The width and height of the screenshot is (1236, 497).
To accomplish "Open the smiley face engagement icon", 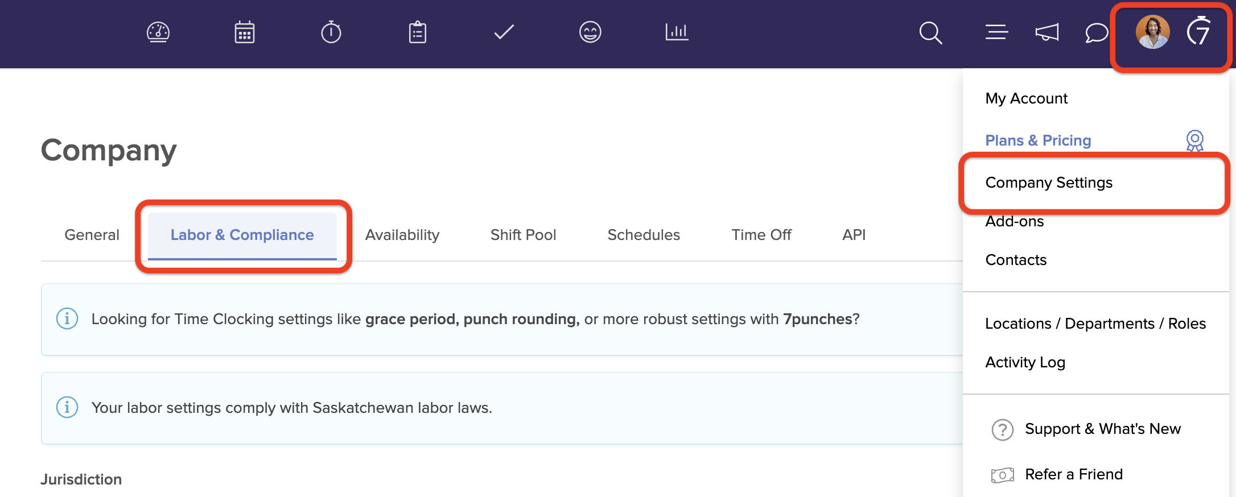I will (x=590, y=32).
